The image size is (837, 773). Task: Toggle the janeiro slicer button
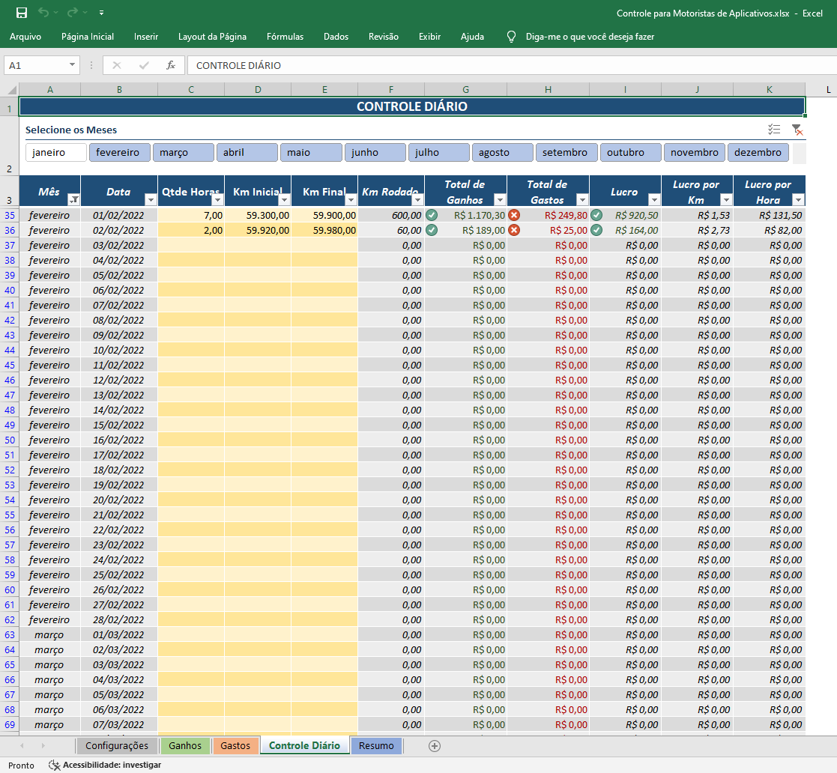coord(56,153)
